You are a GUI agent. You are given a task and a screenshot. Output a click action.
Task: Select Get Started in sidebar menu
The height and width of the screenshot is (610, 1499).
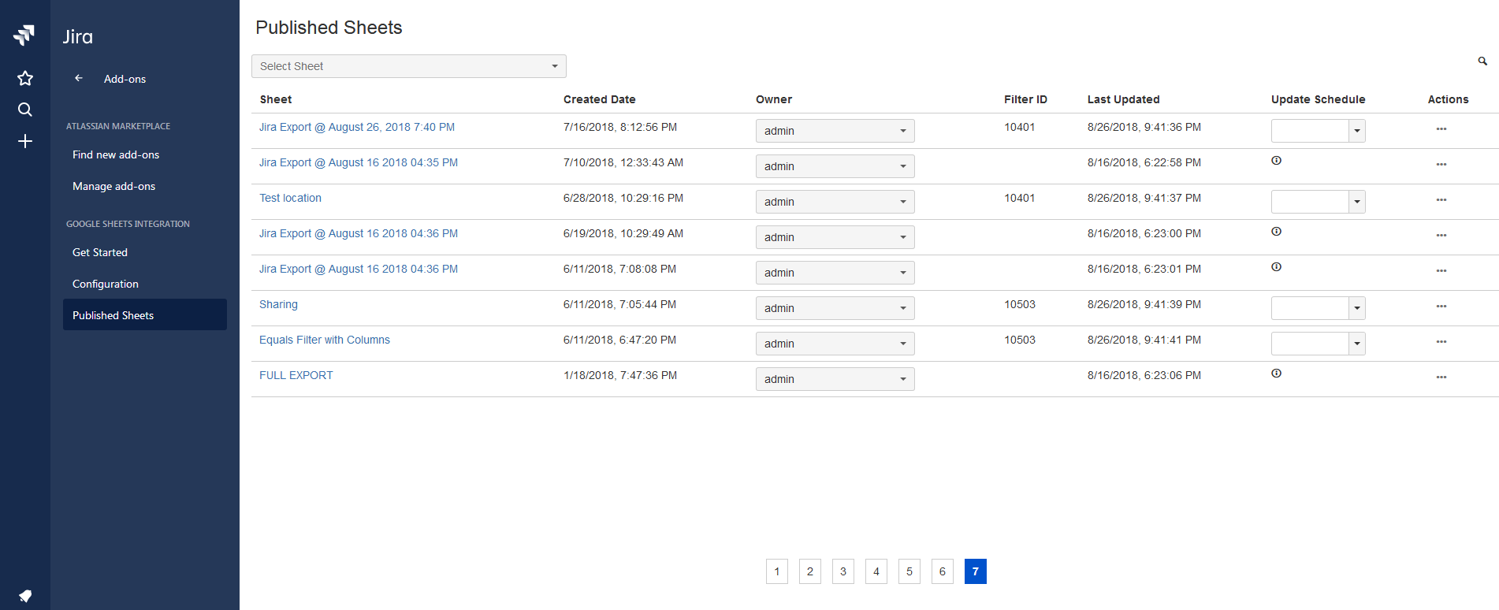click(100, 252)
